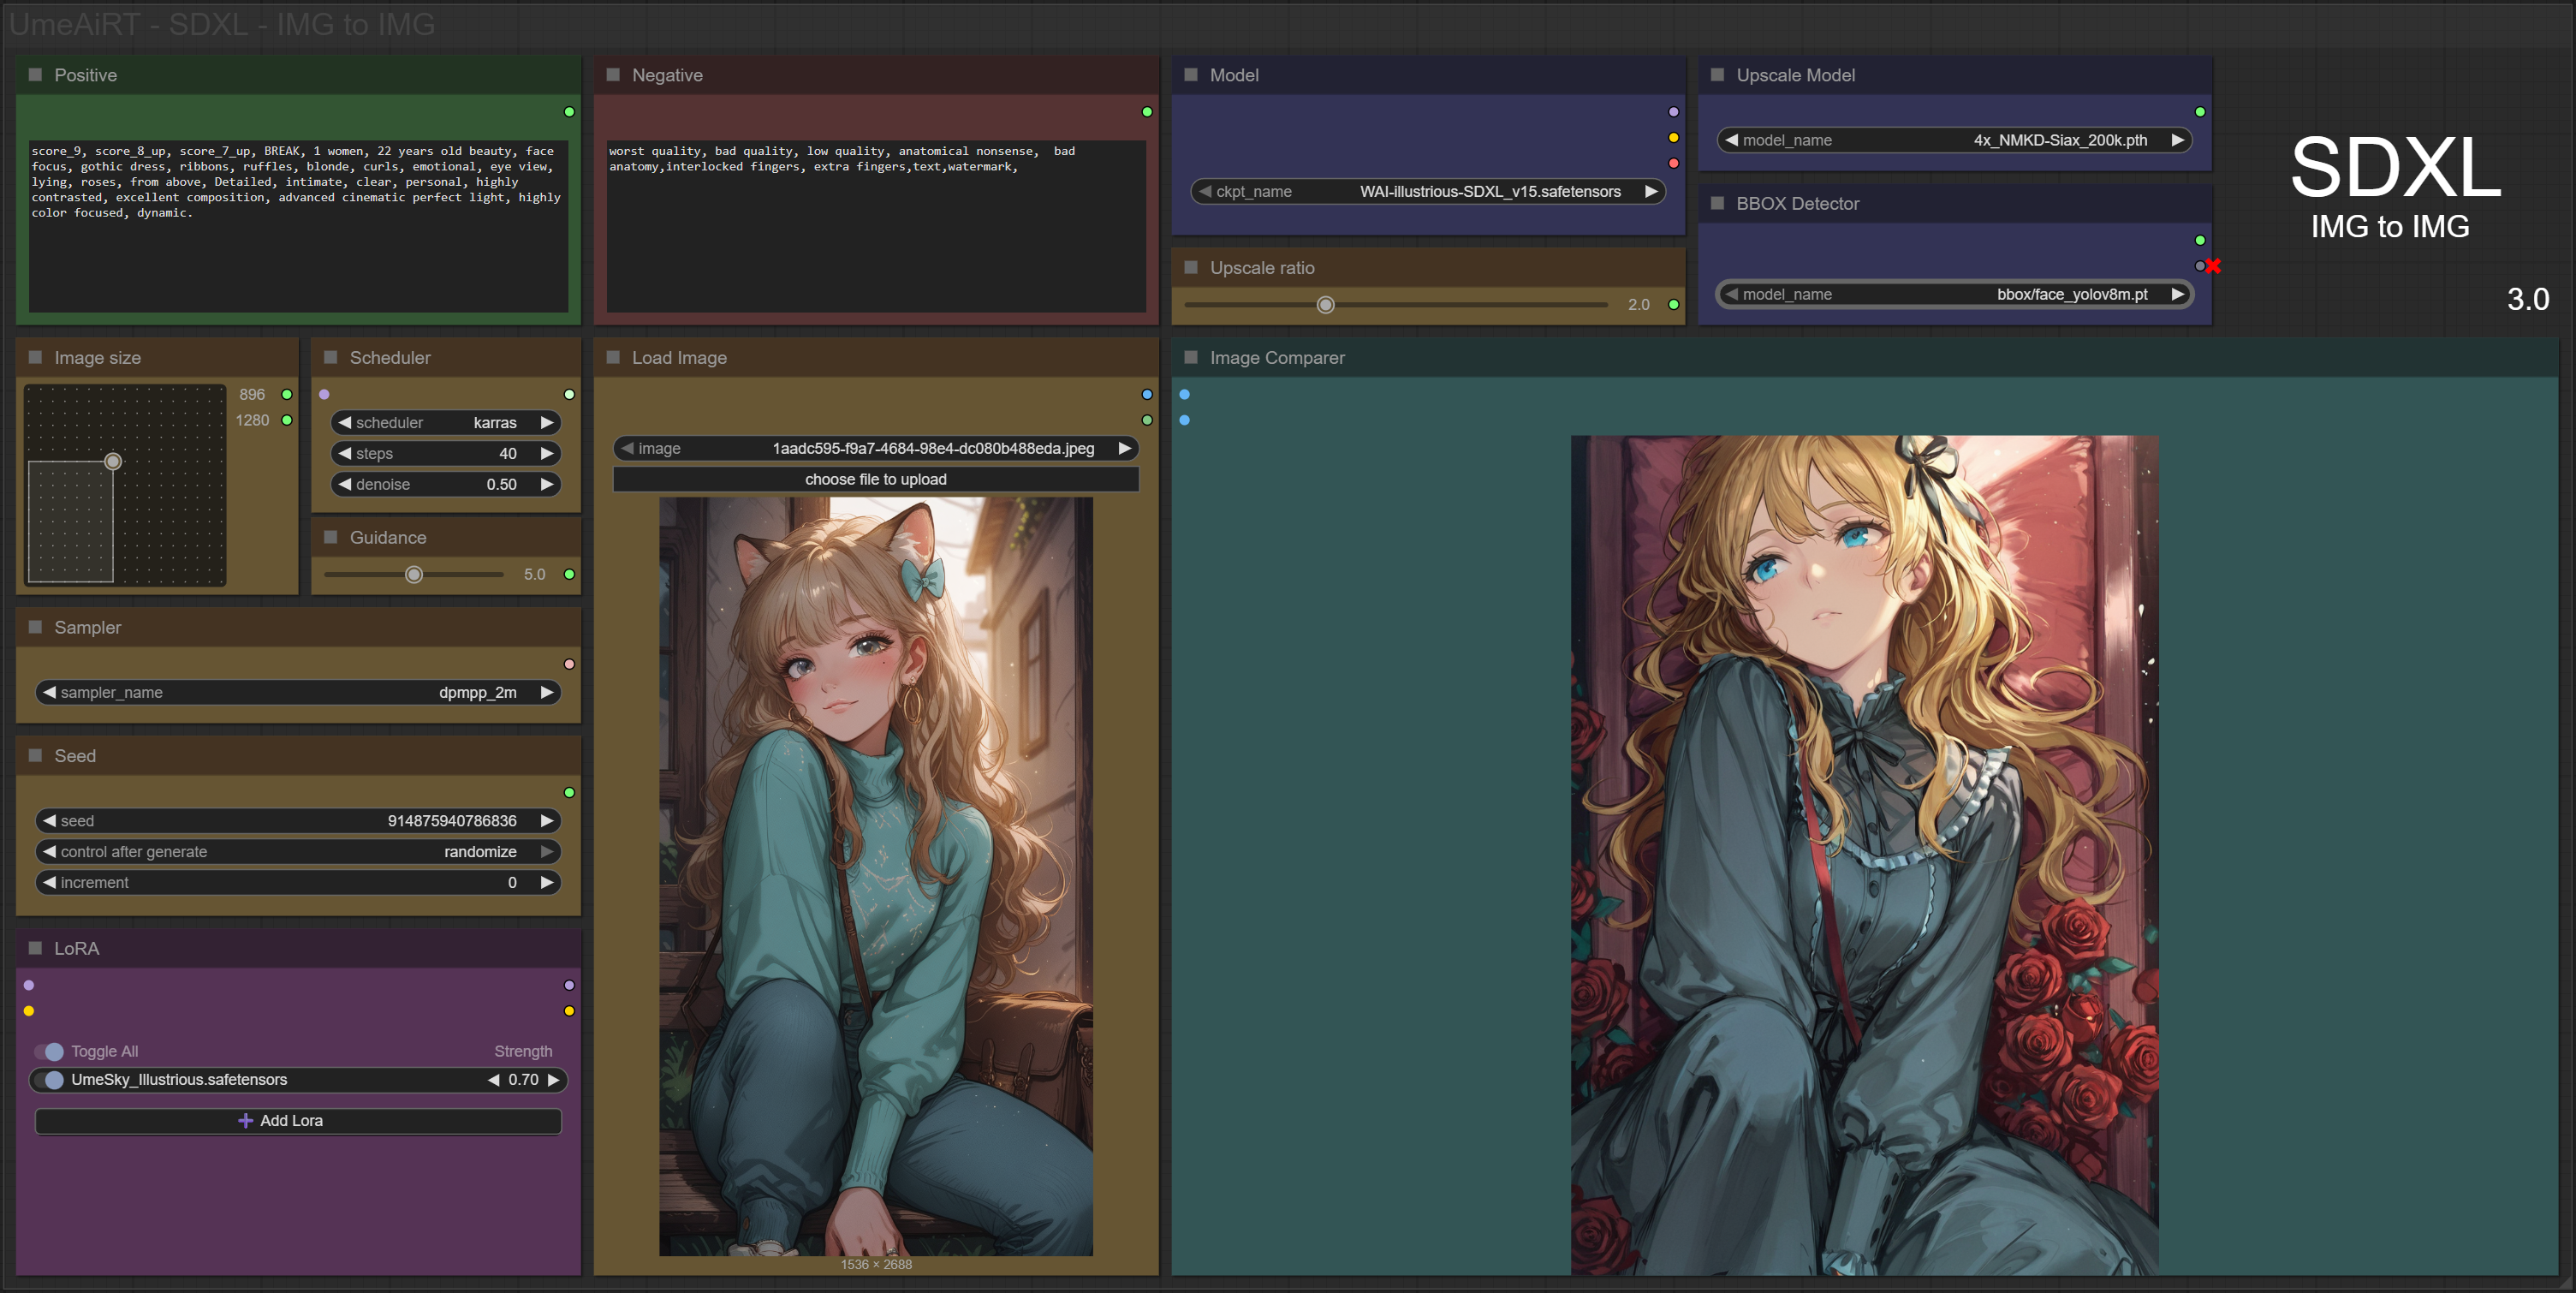This screenshot has width=2576, height=1293.
Task: Select the Negative node title bar
Action: 667,75
